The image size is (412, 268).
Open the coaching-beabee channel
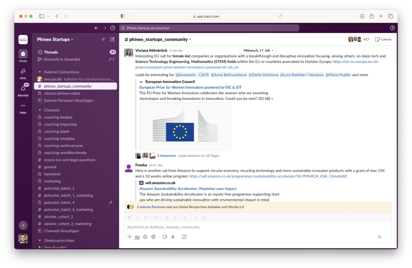click(76, 117)
